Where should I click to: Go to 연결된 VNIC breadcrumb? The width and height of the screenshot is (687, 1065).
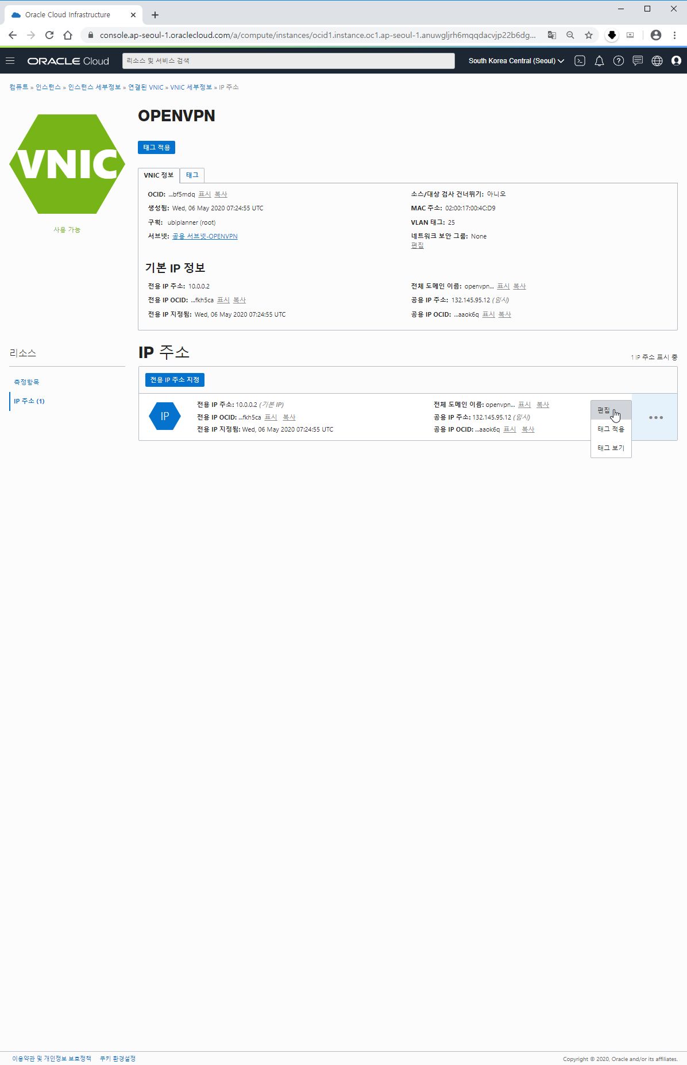tap(146, 87)
